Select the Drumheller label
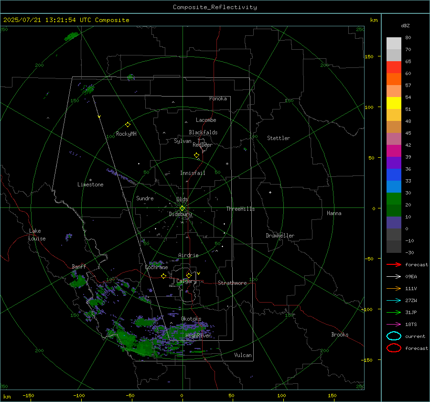This screenshot has width=430, height=402. pyautogui.click(x=279, y=236)
